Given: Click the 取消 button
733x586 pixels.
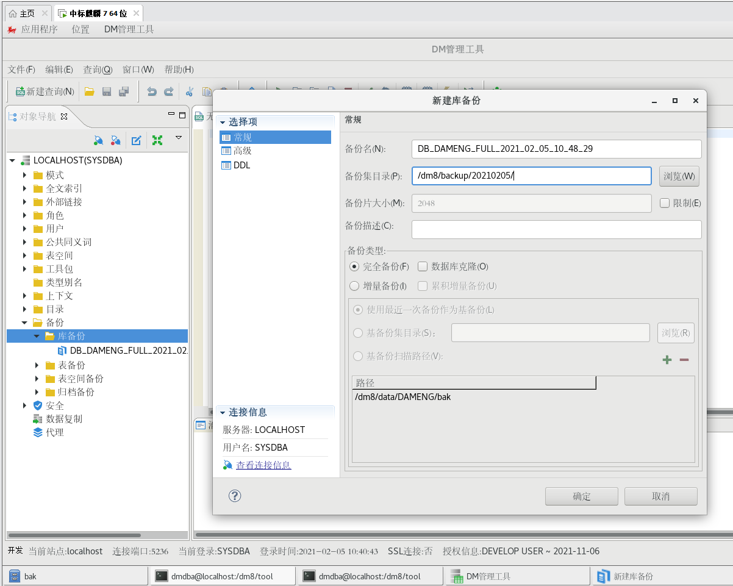Looking at the screenshot, I should 660,496.
